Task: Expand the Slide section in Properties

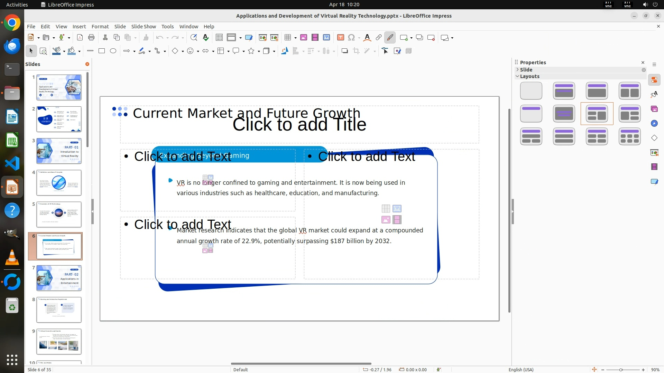Action: 518,70
